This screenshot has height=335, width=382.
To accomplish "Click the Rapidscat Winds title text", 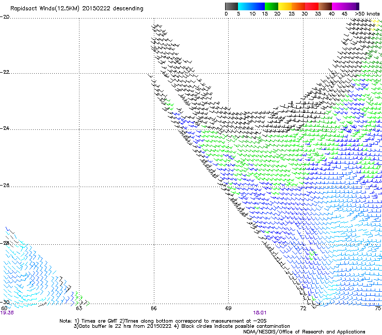I will [77, 9].
